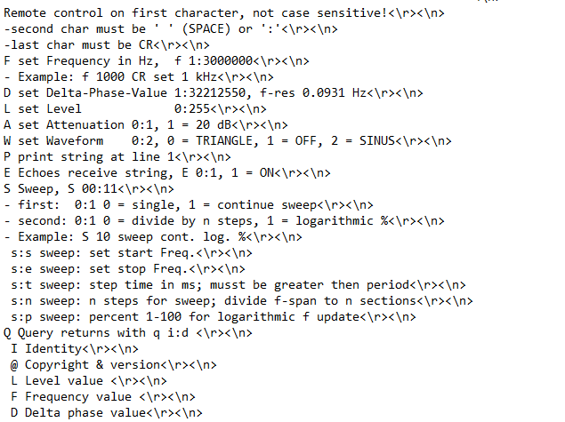This screenshot has width=565, height=422.
Task: Click the 'P print string at line 1' text
Action: pyautogui.click(x=117, y=157)
